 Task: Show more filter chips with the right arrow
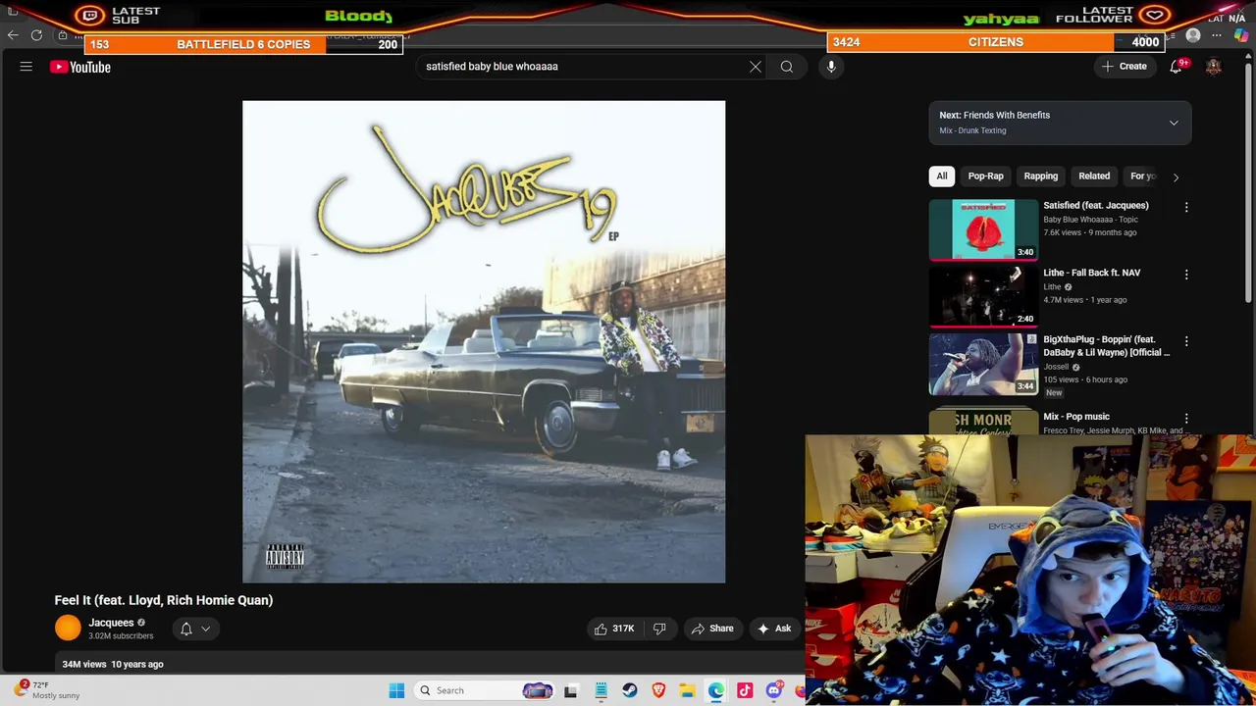(1176, 177)
